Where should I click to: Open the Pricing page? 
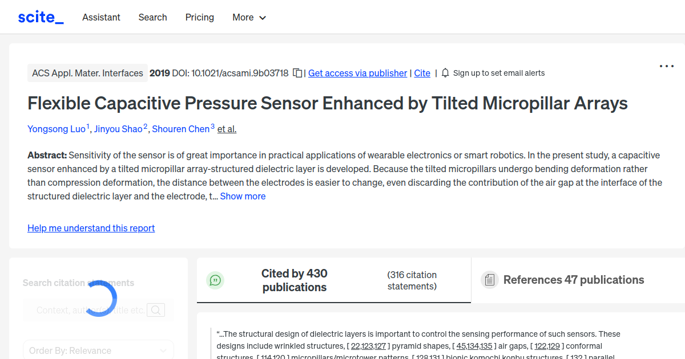[199, 17]
